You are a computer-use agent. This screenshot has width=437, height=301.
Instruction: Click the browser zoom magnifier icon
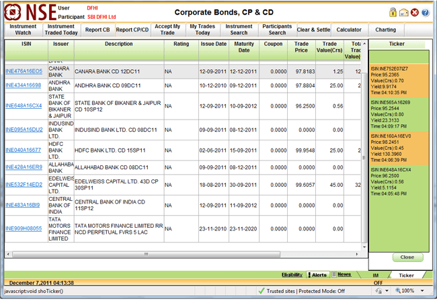[397, 291]
